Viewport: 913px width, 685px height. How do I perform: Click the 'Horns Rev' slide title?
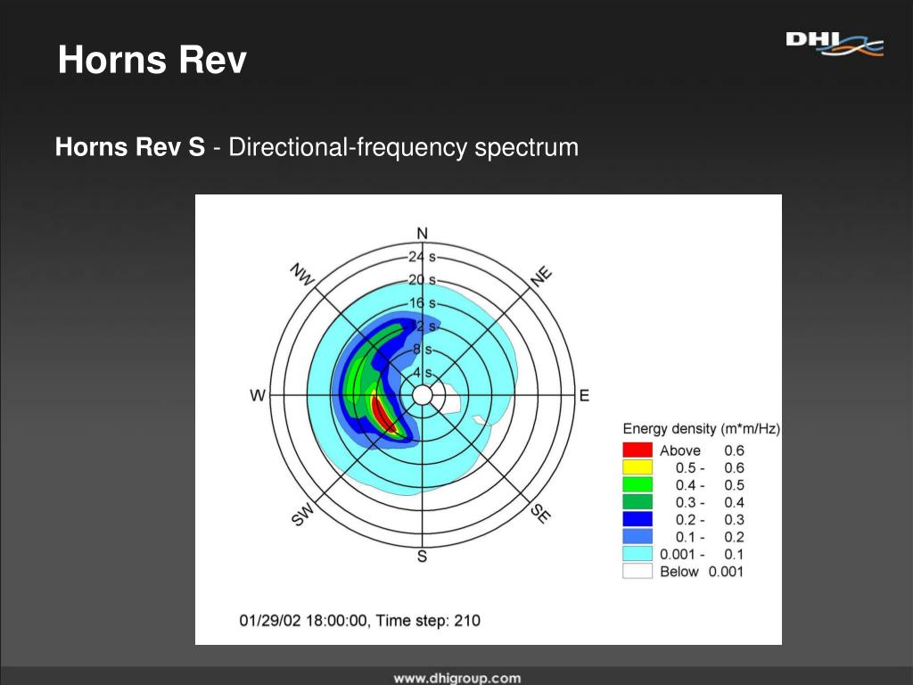152,60
